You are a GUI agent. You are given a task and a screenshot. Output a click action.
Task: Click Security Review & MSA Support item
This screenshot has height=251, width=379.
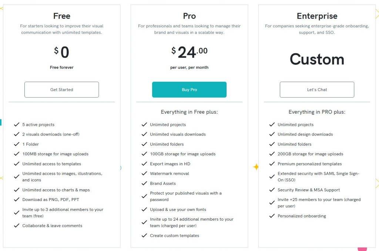[x=309, y=190]
